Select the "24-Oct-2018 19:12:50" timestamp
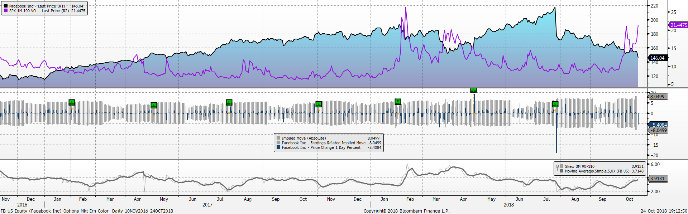This screenshot has height=214, width=688. [664, 211]
